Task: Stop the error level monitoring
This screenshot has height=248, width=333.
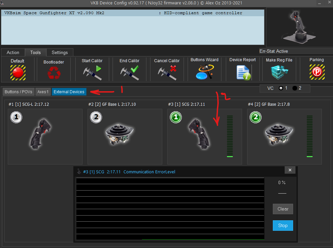Action: tap(283, 225)
